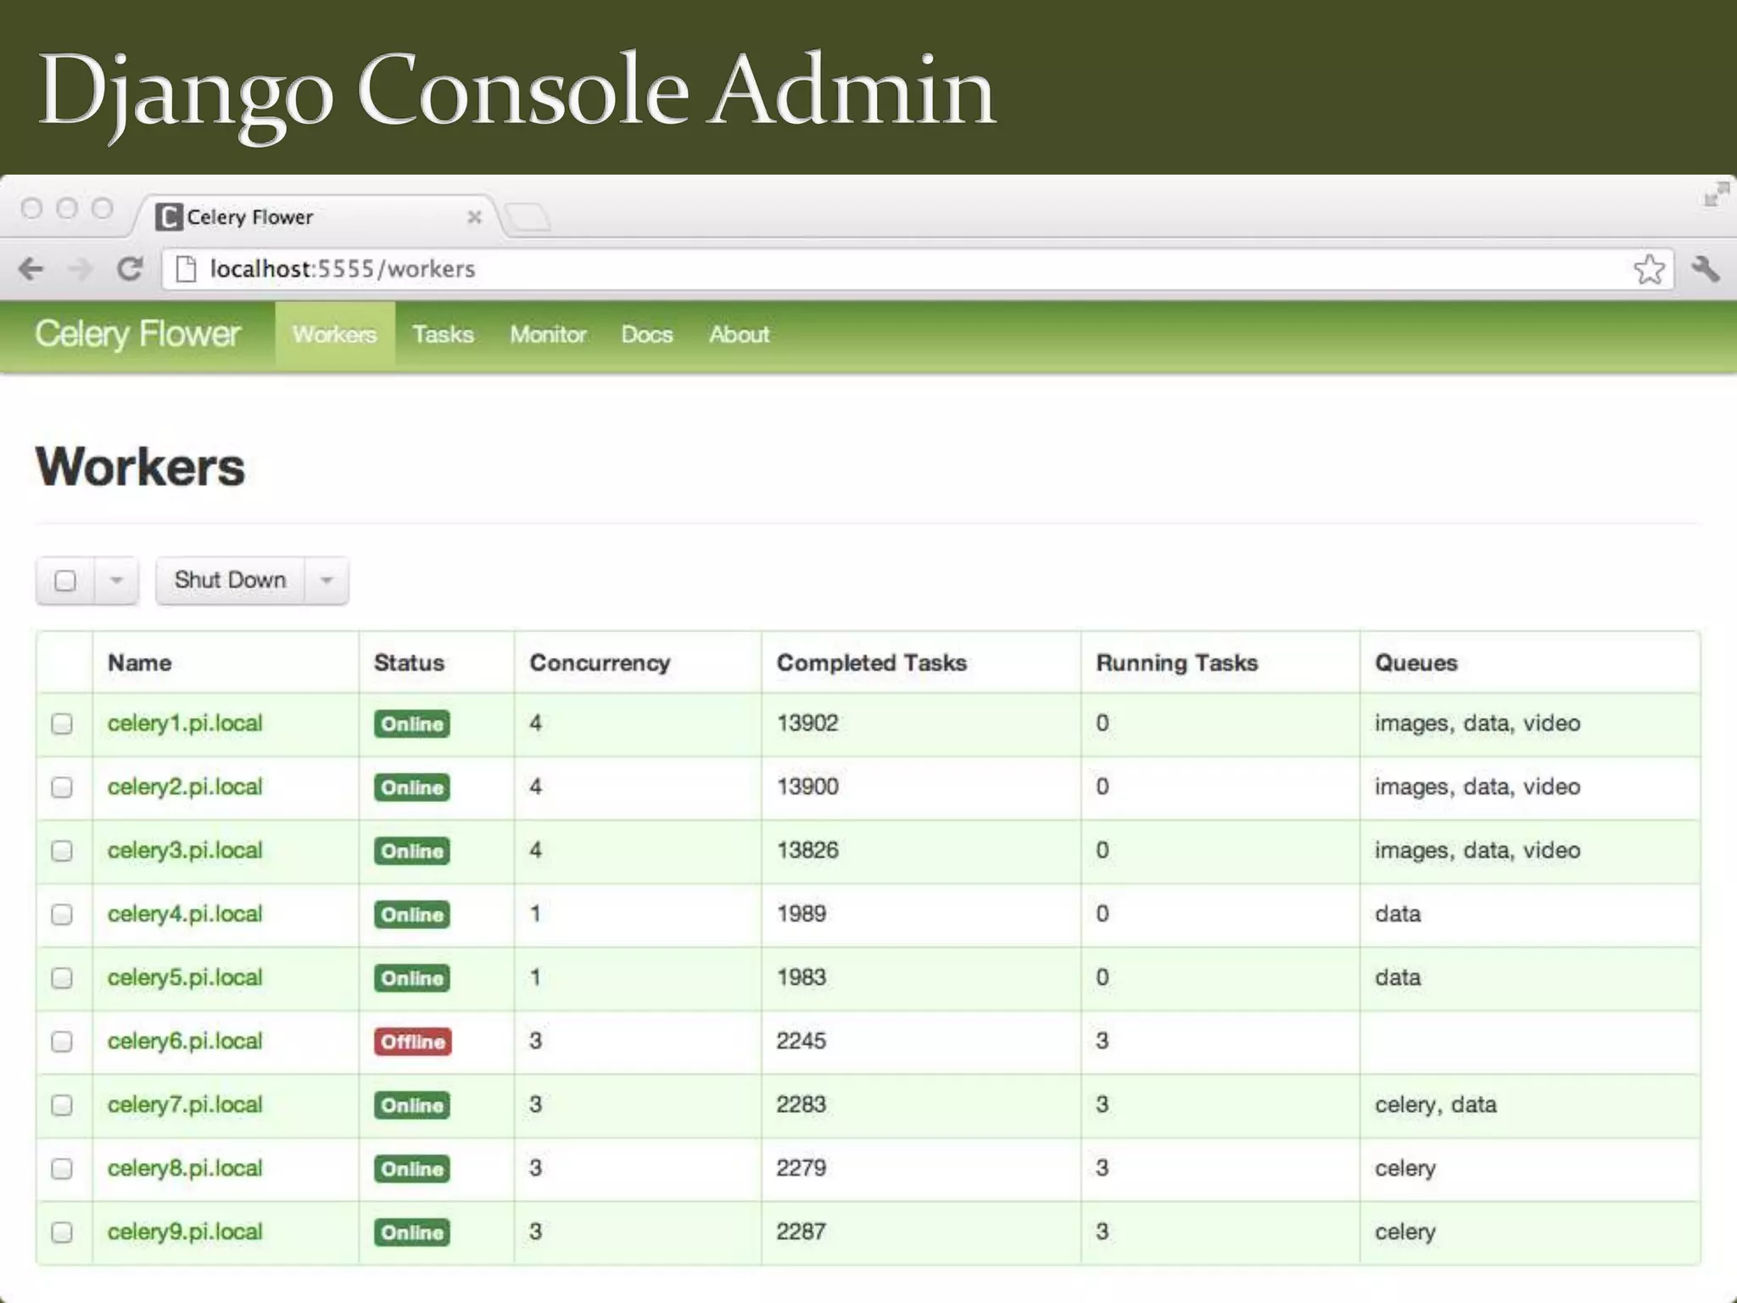This screenshot has height=1303, width=1737.
Task: Close the Celery Flower browser tab
Action: (474, 217)
